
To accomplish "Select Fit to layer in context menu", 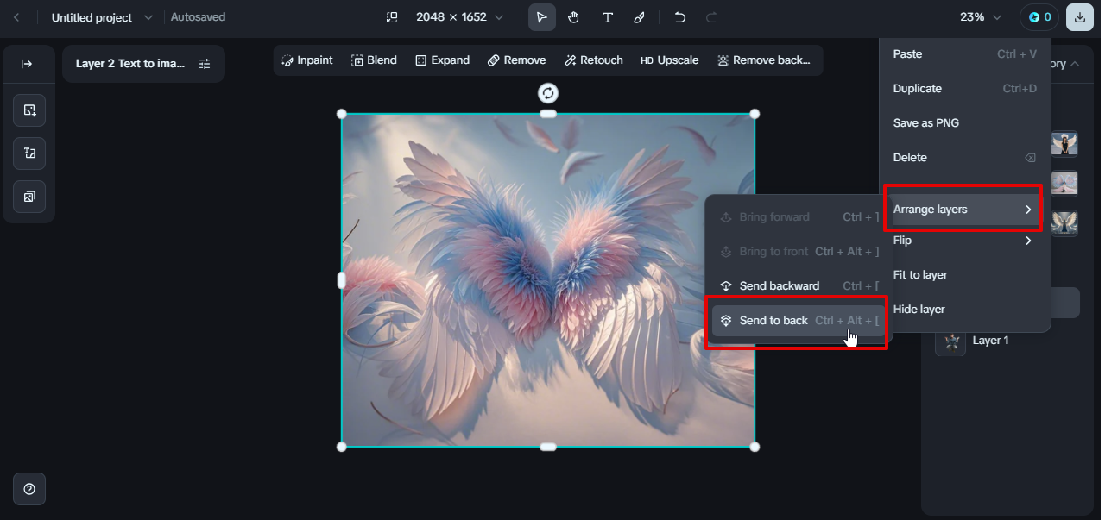I will click(x=965, y=275).
